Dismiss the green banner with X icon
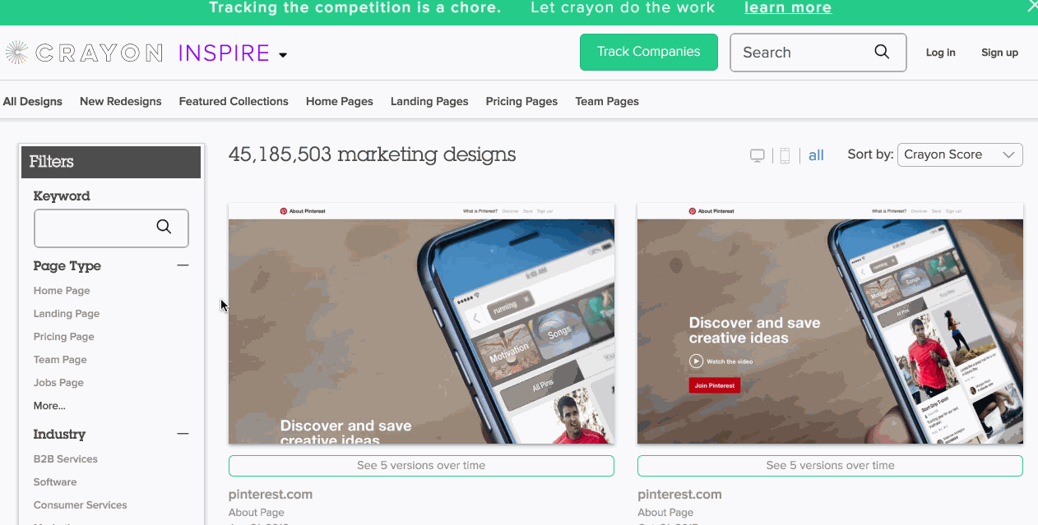This screenshot has width=1038, height=525. point(1032,7)
